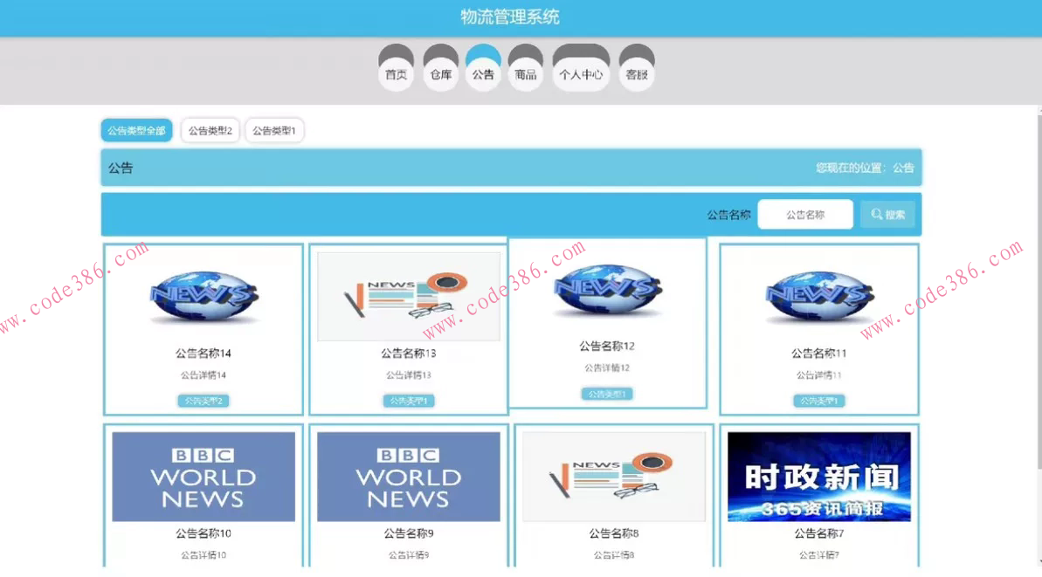Click the magnifier icon on the 搜索 button
This screenshot has height=577, width=1042.
point(873,214)
